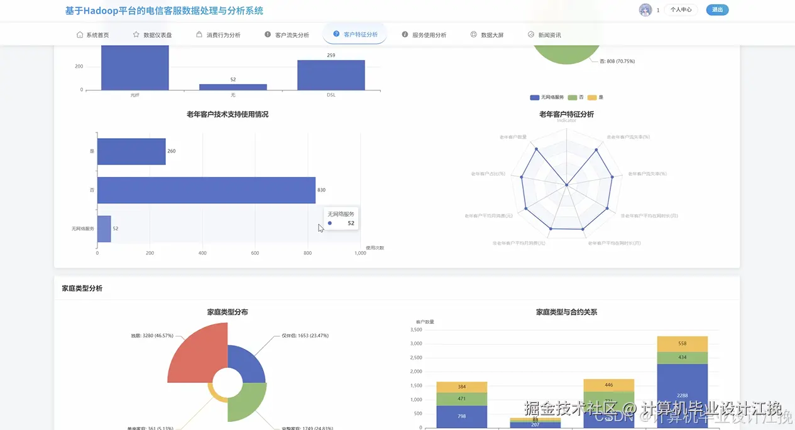This screenshot has height=430, width=795.
Task: Click the green stacked segment labeled 471
Action: tap(462, 399)
